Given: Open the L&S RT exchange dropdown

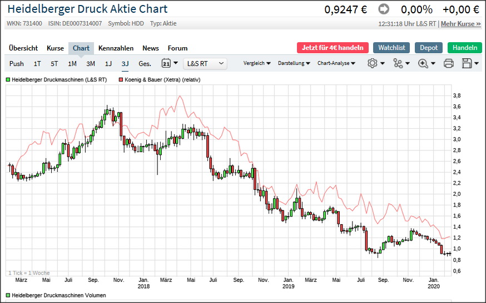Looking at the screenshot, I should coord(205,63).
